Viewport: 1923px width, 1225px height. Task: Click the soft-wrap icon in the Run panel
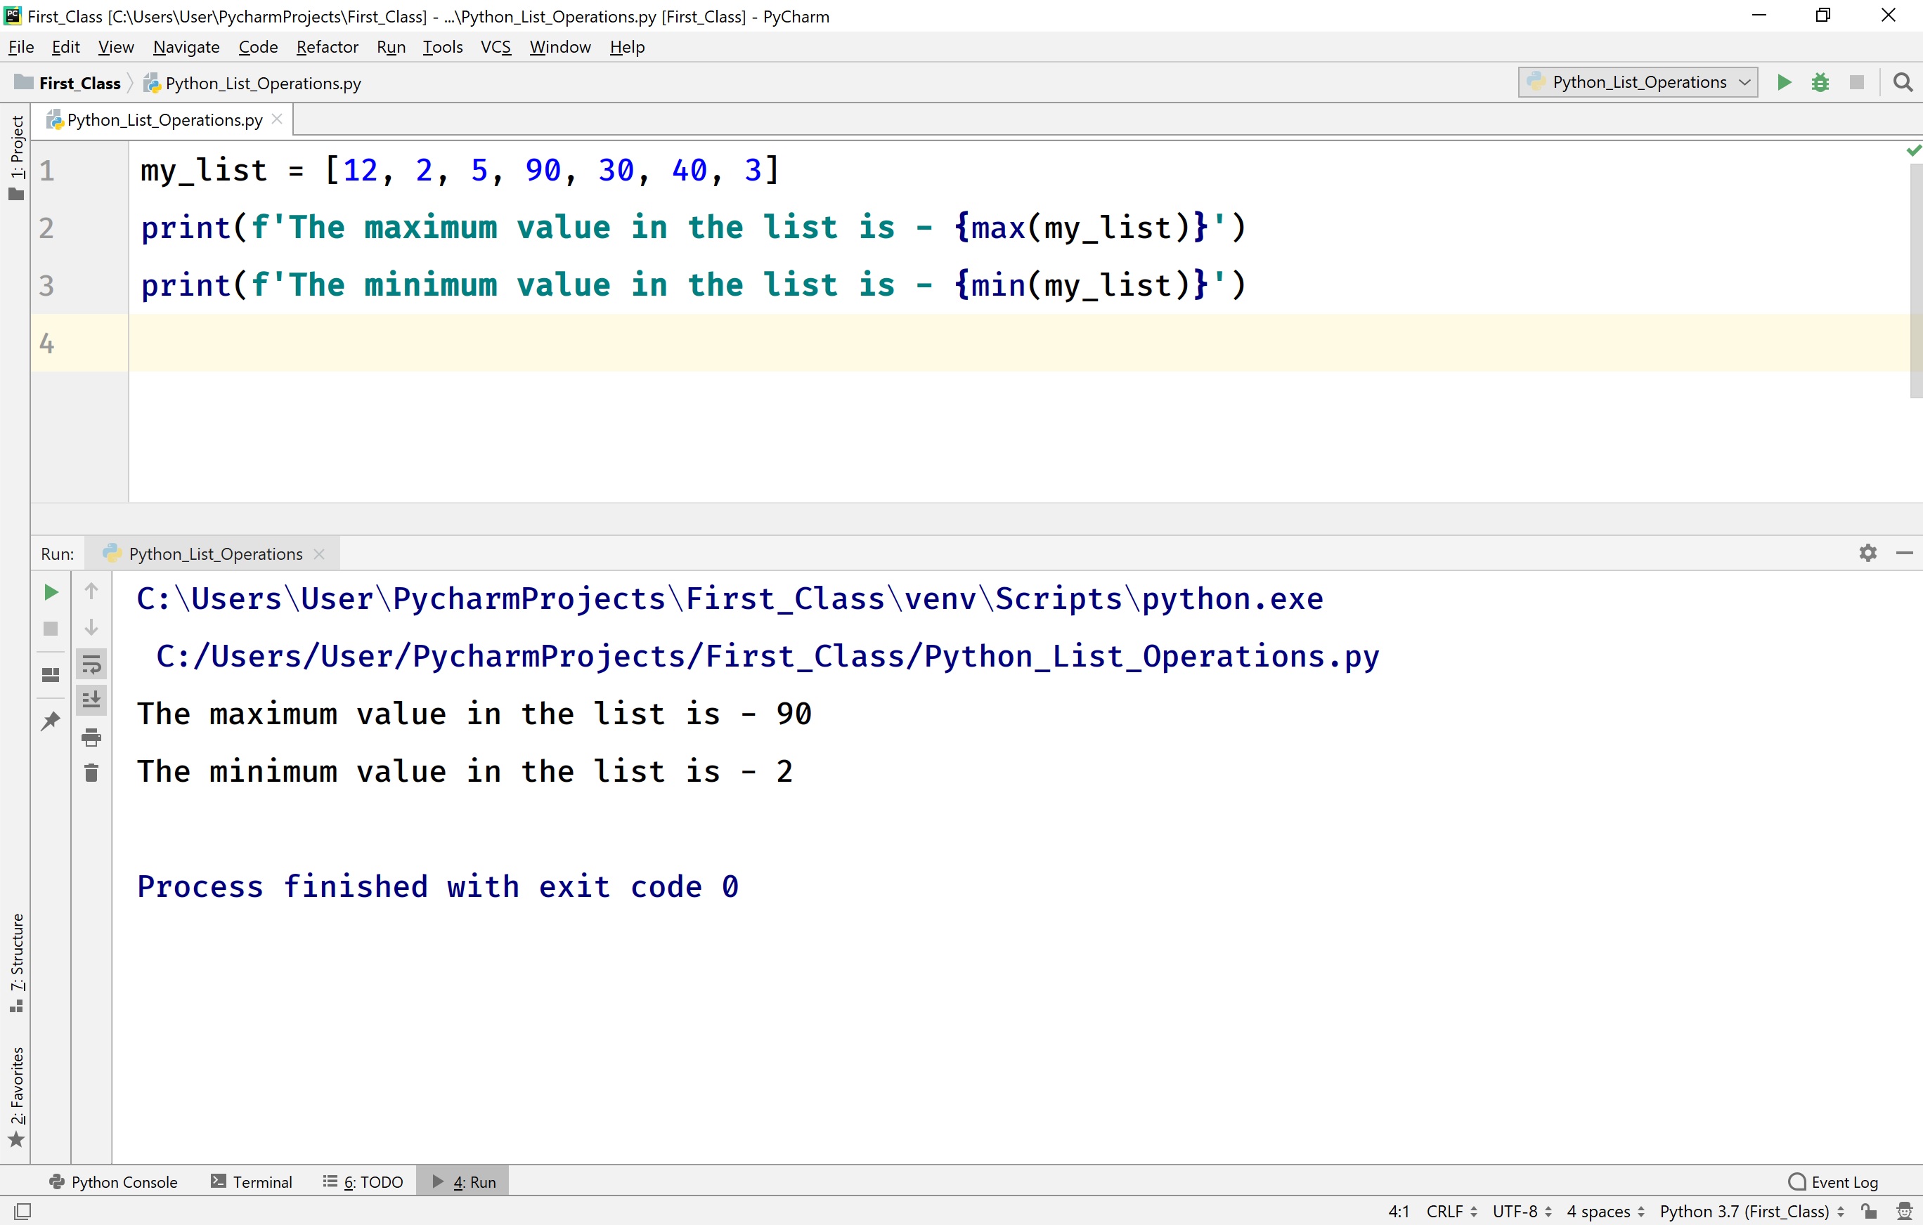click(92, 663)
